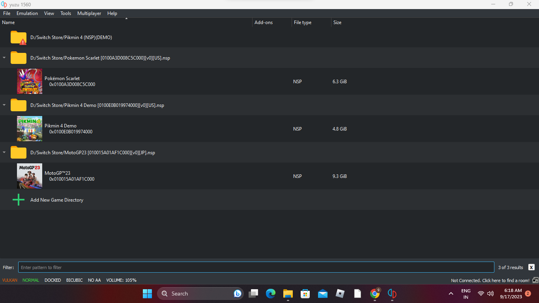The width and height of the screenshot is (539, 303).
Task: Switch to Google Chrome on the taskbar
Action: [x=375, y=294]
